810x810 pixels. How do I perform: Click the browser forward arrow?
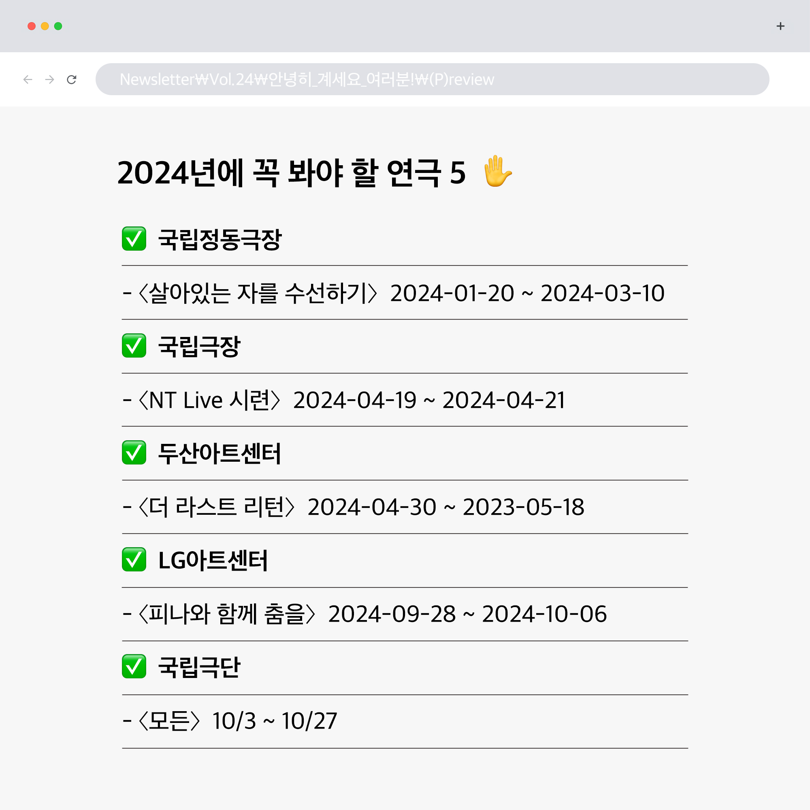pos(49,79)
